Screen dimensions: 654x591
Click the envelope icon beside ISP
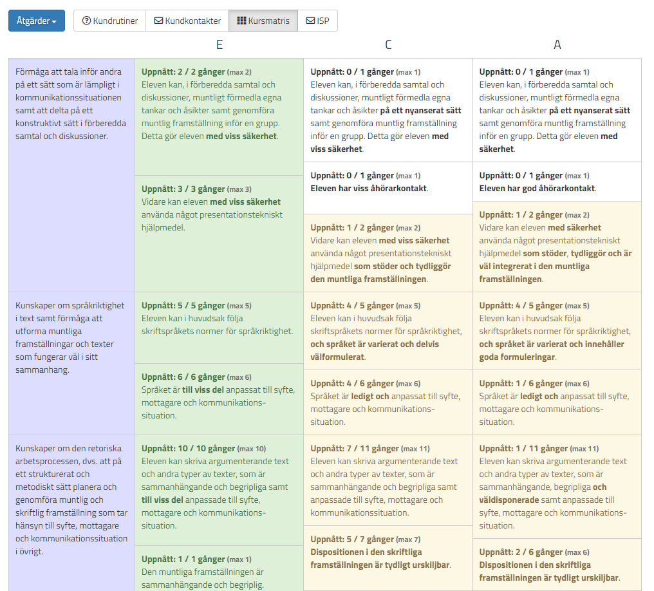(x=310, y=21)
